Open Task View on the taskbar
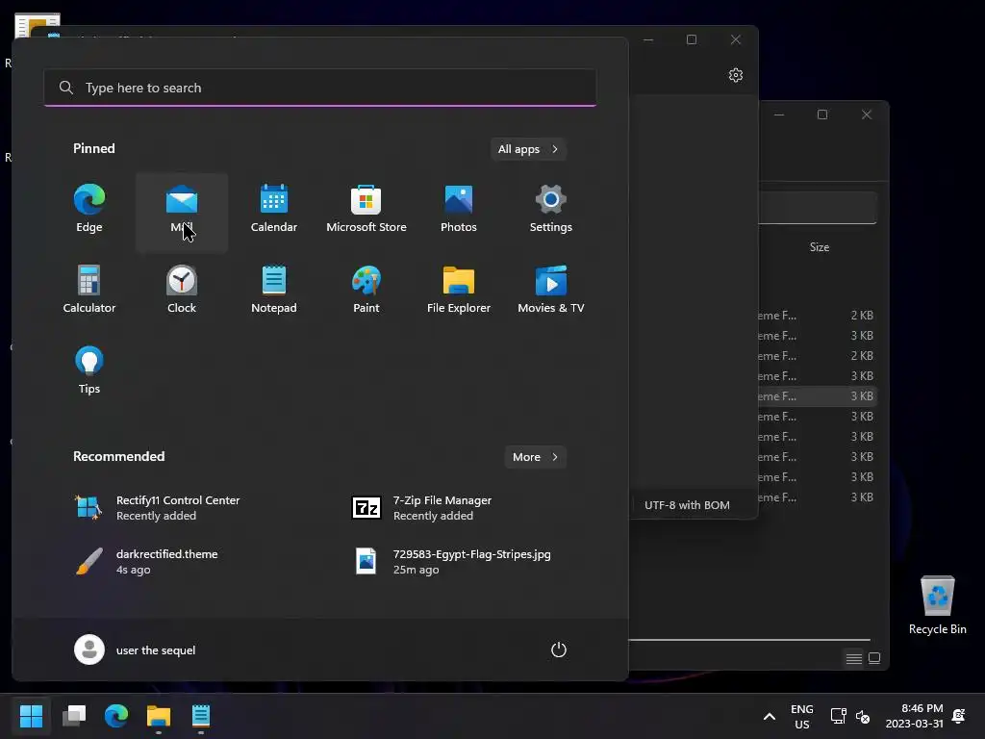 point(74,715)
